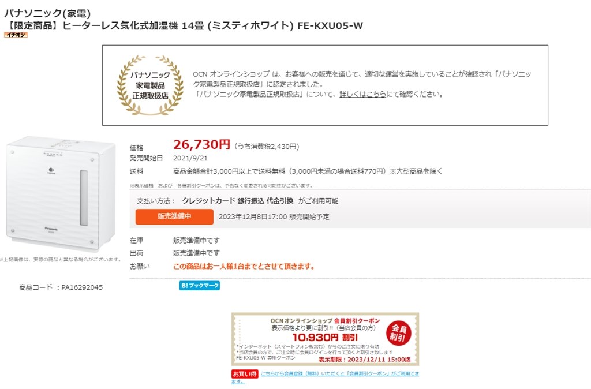Click the shipping fee information line
591x389 pixels.
pyautogui.click(x=308, y=171)
